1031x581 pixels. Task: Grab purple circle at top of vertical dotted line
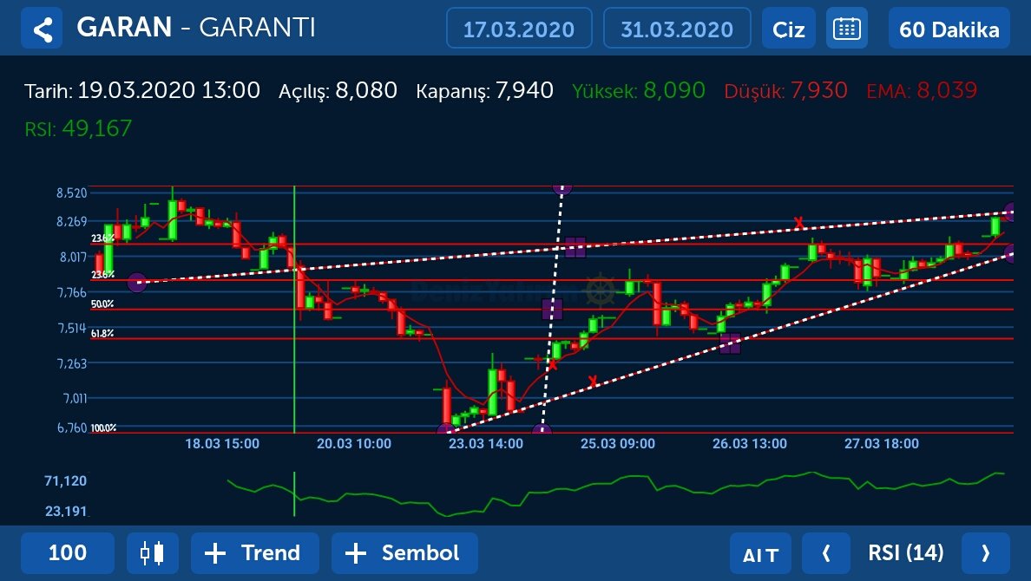(562, 189)
